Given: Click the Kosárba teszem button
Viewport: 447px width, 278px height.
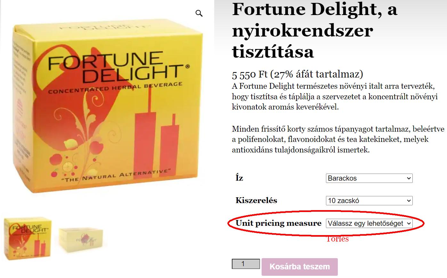Looking at the screenshot, I should pos(300,267).
